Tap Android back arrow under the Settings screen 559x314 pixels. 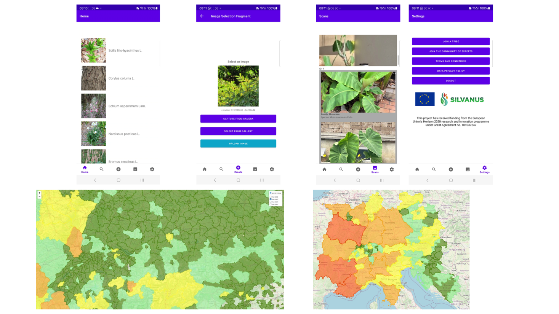point(428,180)
